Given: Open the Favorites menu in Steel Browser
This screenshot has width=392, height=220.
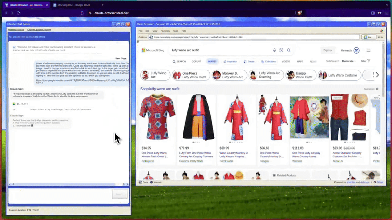Looking at the screenshot, I should 165,31.
